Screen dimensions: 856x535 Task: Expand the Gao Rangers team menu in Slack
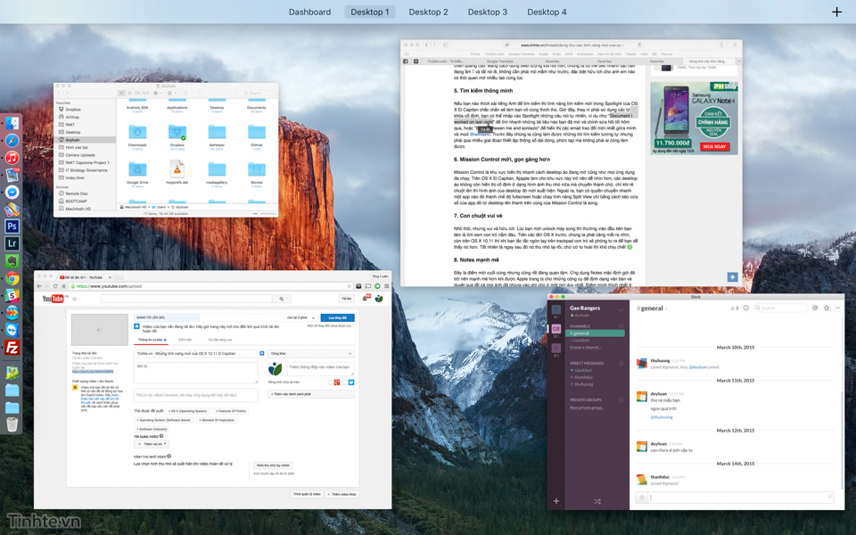pyautogui.click(x=621, y=309)
